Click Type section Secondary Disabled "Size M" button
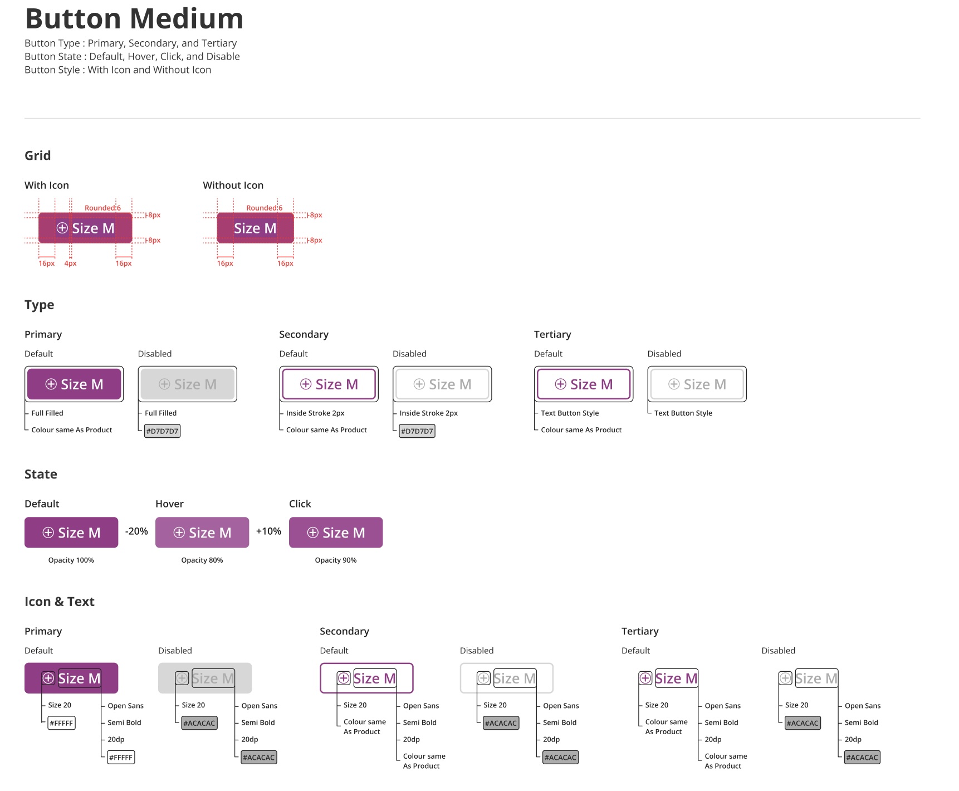The height and width of the screenshot is (791, 959). 442,384
